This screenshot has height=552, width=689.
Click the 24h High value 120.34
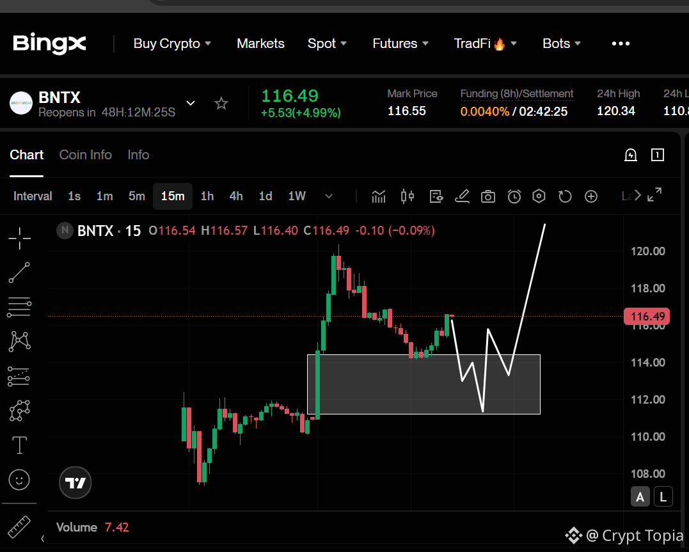point(615,111)
